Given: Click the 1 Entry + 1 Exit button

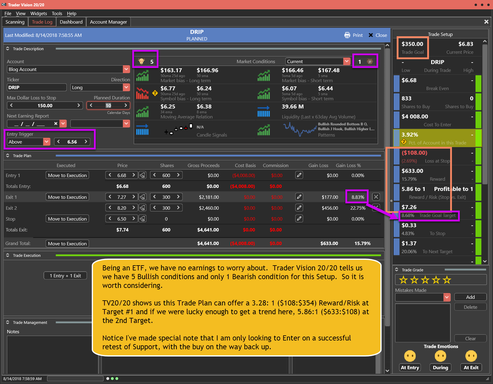Looking at the screenshot, I should coord(65,276).
